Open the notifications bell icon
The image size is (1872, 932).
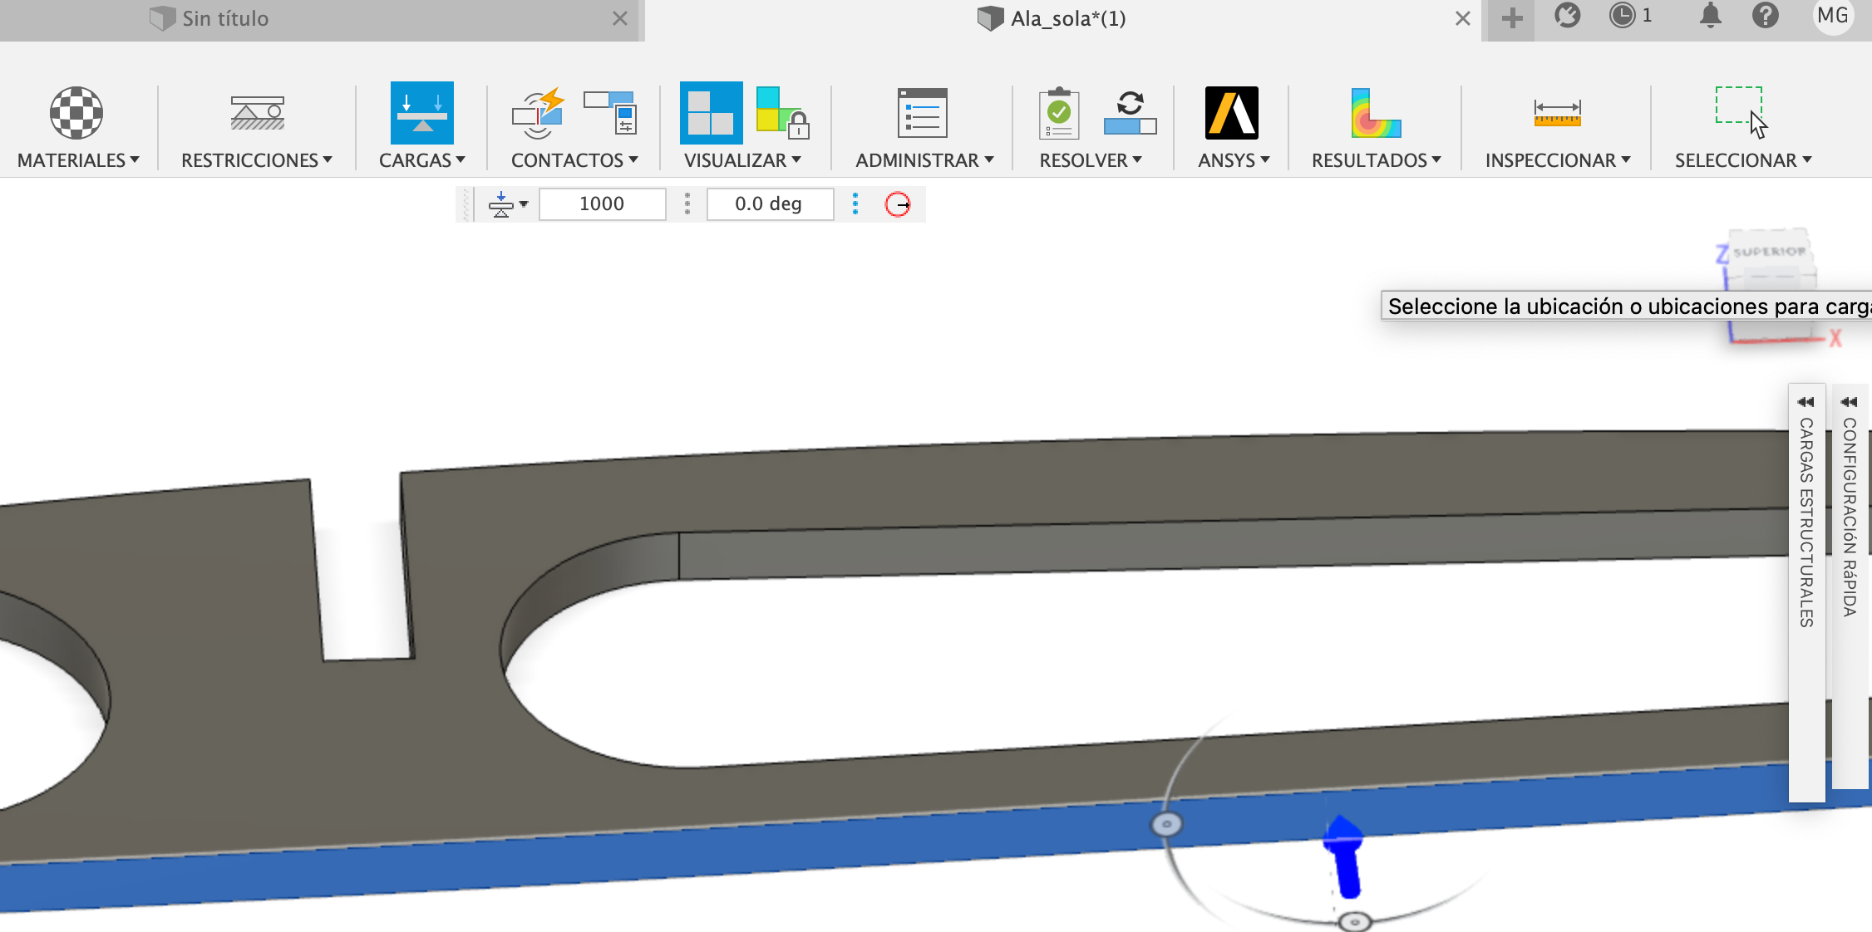pos(1710,16)
